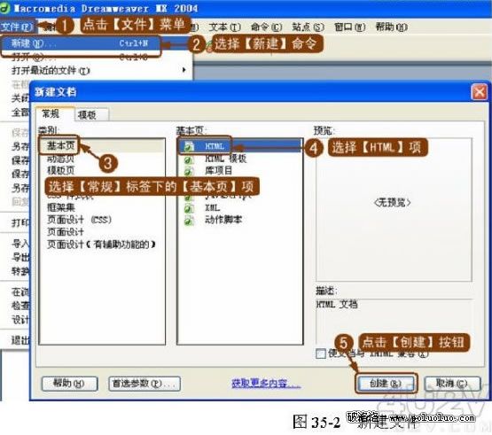Click the 库项目 file icon
This screenshot has height=435, width=492.
point(189,171)
